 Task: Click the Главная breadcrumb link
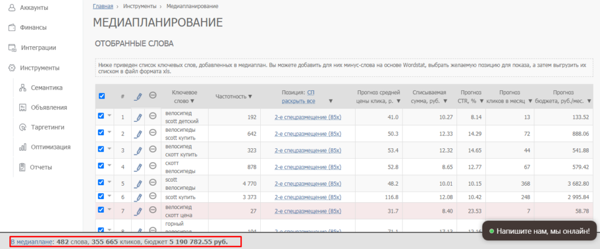tap(104, 6)
